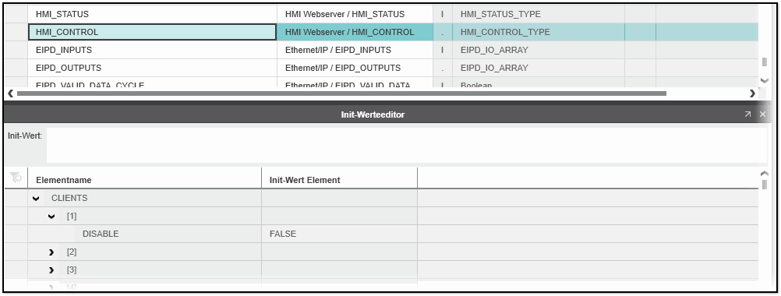Expand the [3] array element
The height and width of the screenshot is (296, 781).
[51, 270]
